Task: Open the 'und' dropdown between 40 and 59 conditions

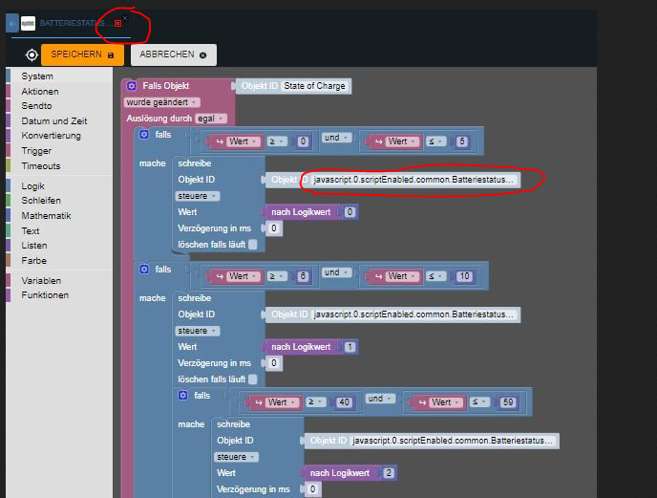Action: point(380,399)
